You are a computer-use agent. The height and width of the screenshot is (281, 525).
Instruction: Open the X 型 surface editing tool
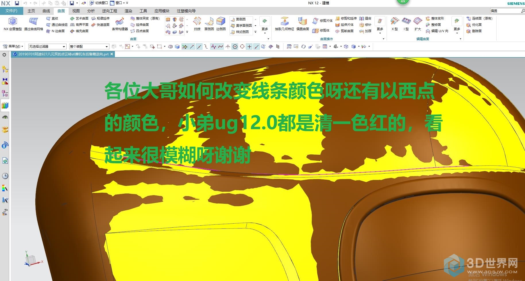[x=395, y=24]
